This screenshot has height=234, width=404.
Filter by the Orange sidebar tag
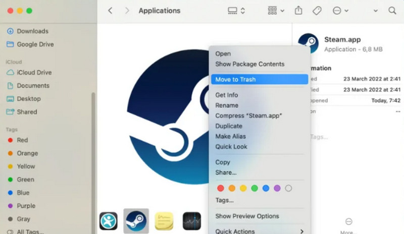click(x=23, y=153)
